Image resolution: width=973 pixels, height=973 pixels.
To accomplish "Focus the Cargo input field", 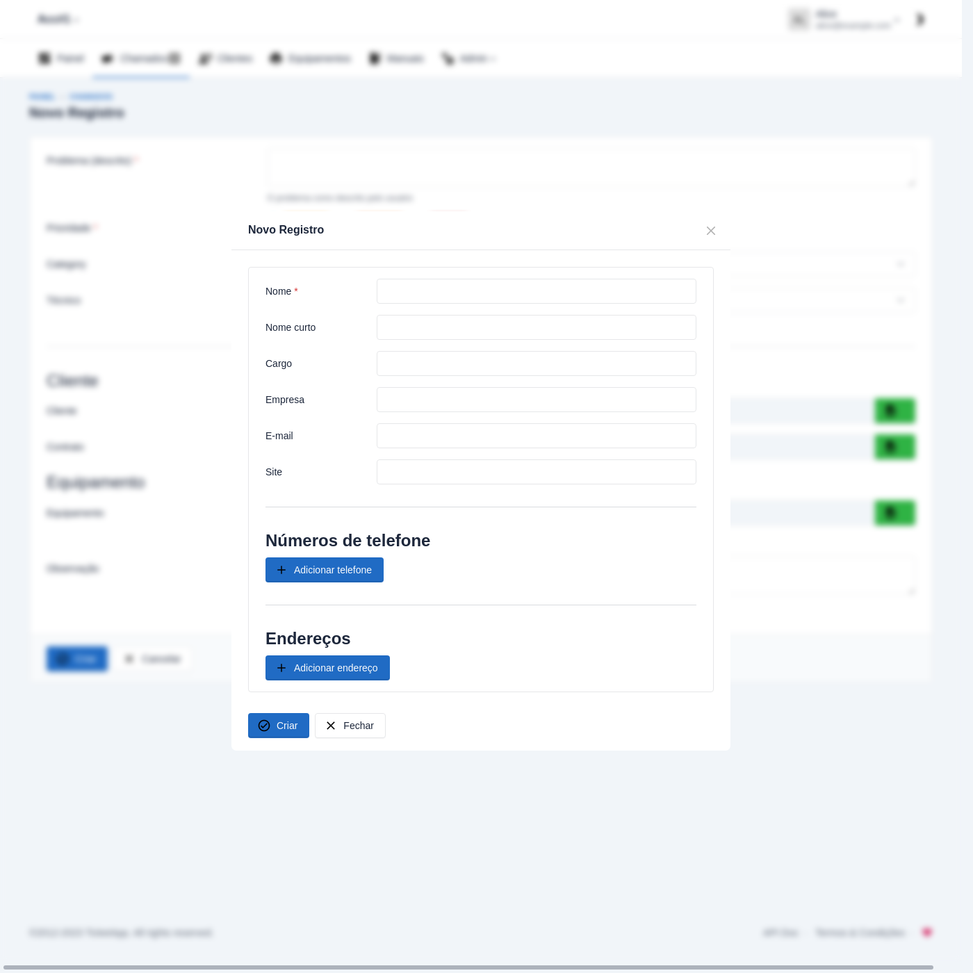I will [x=537, y=363].
